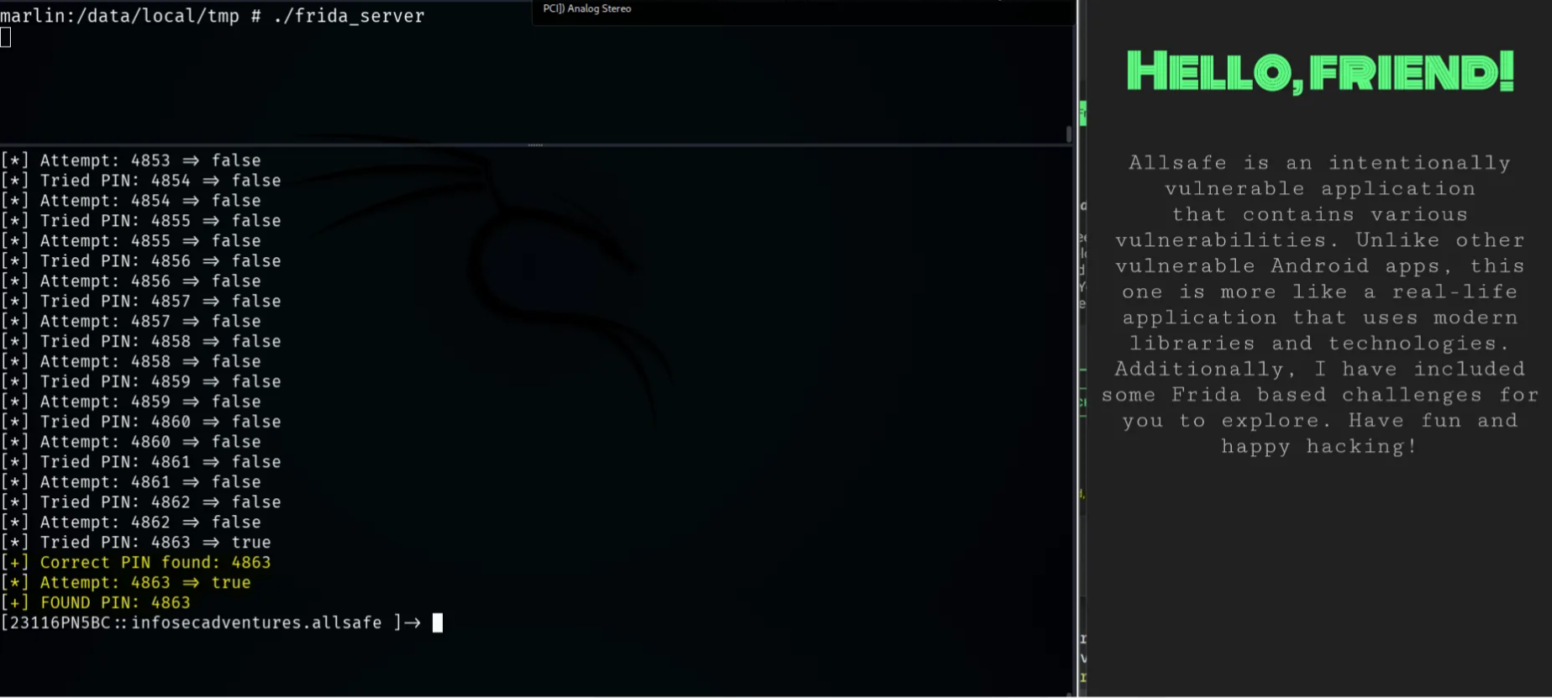Click the vertical divider beside the terminal
The width and height of the screenshot is (1552, 698).
[x=1078, y=349]
